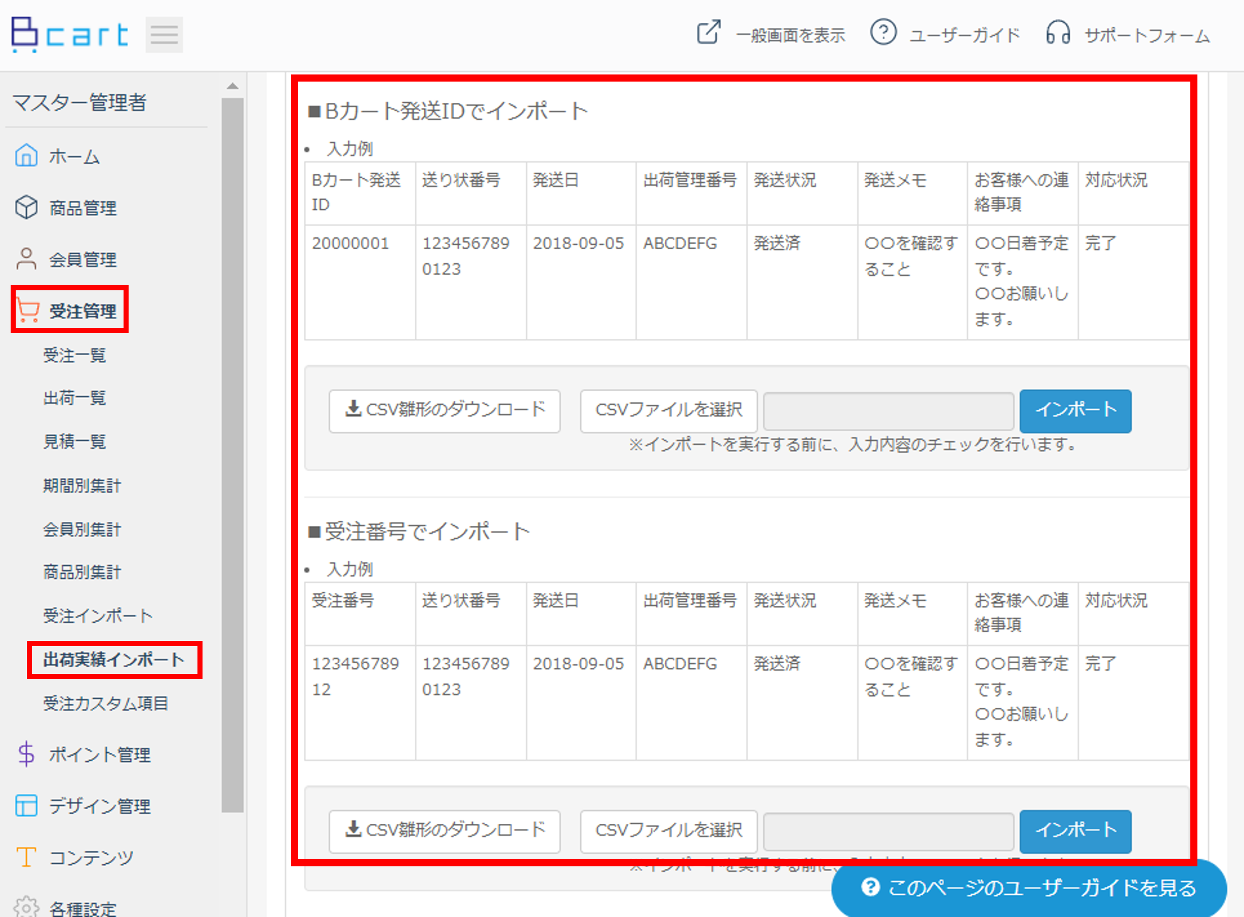Select 受注インポート submenu item
Image resolution: width=1244 pixels, height=917 pixels.
coord(98,616)
